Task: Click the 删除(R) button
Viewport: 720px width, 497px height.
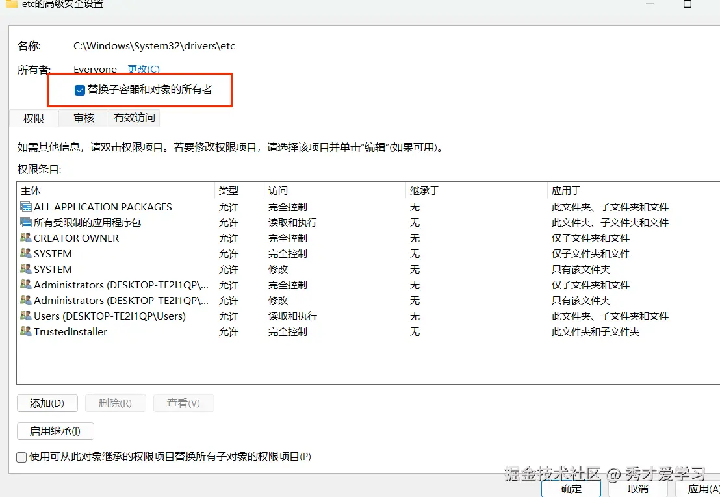Action: [115, 403]
